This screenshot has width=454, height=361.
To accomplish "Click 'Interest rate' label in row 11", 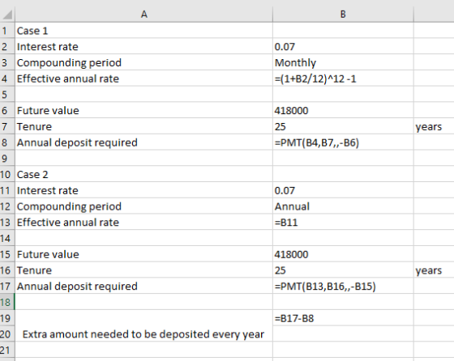I will pos(48,191).
